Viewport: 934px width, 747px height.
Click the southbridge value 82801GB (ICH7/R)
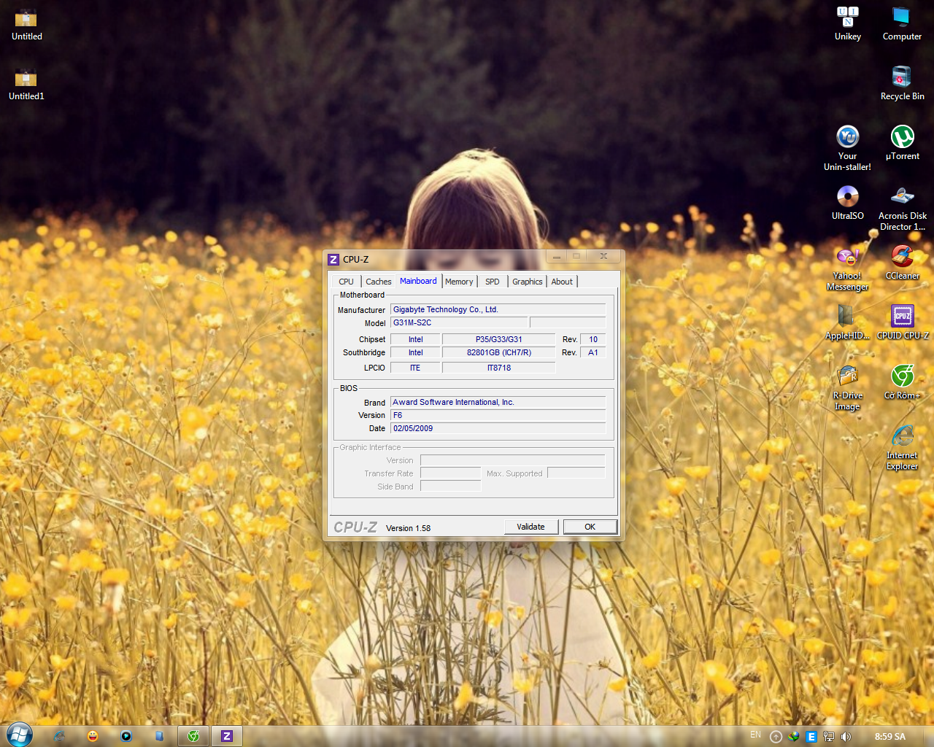coord(499,352)
